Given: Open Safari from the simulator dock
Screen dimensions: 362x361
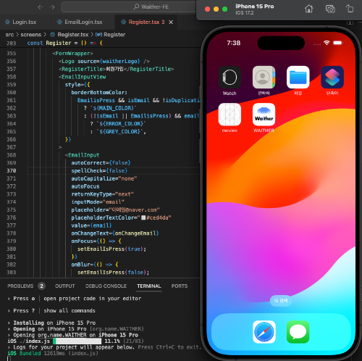Looking at the screenshot, I should [264, 332].
